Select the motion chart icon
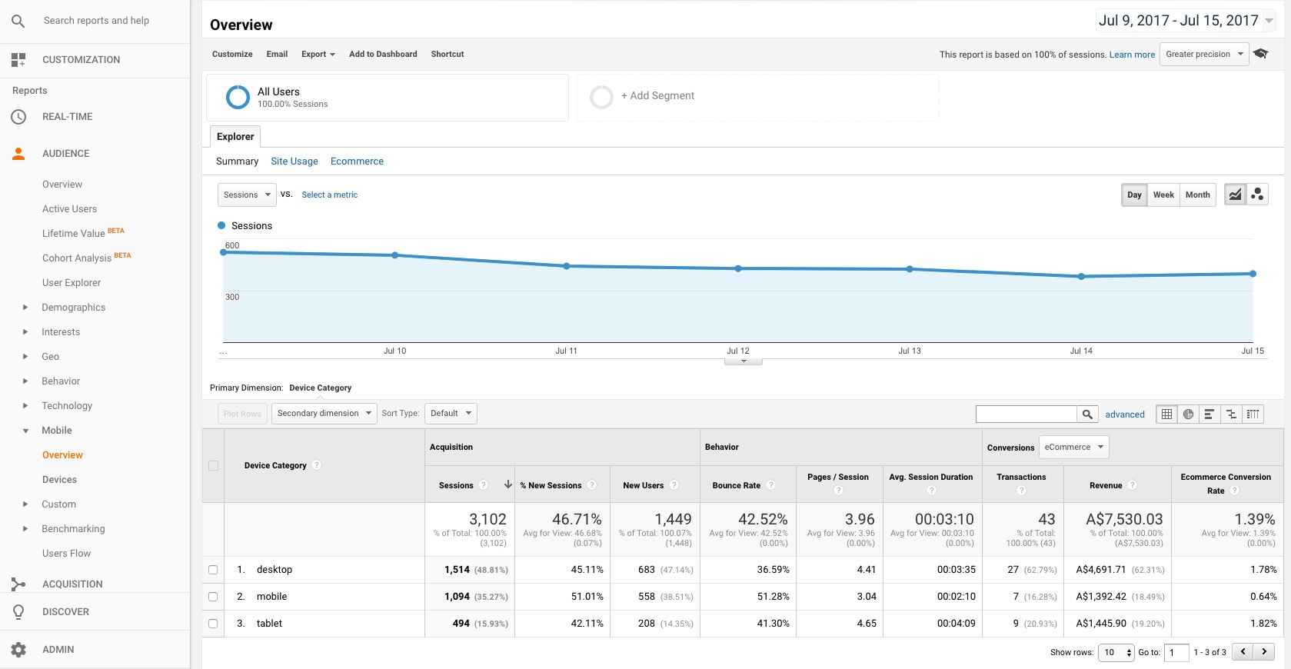 click(x=1257, y=195)
